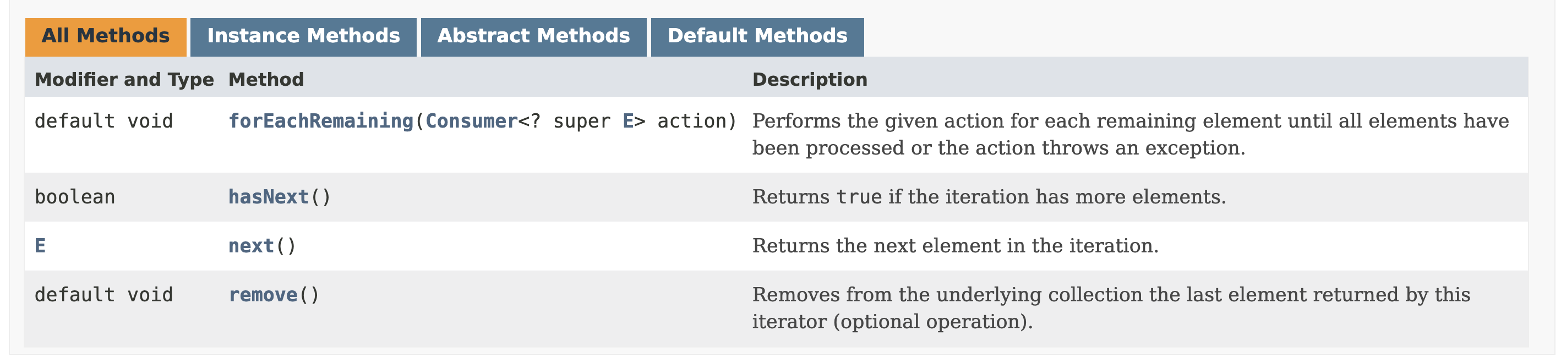Viewport: 1561px width, 364px height.
Task: Switch to the Default Methods tab
Action: (x=756, y=36)
